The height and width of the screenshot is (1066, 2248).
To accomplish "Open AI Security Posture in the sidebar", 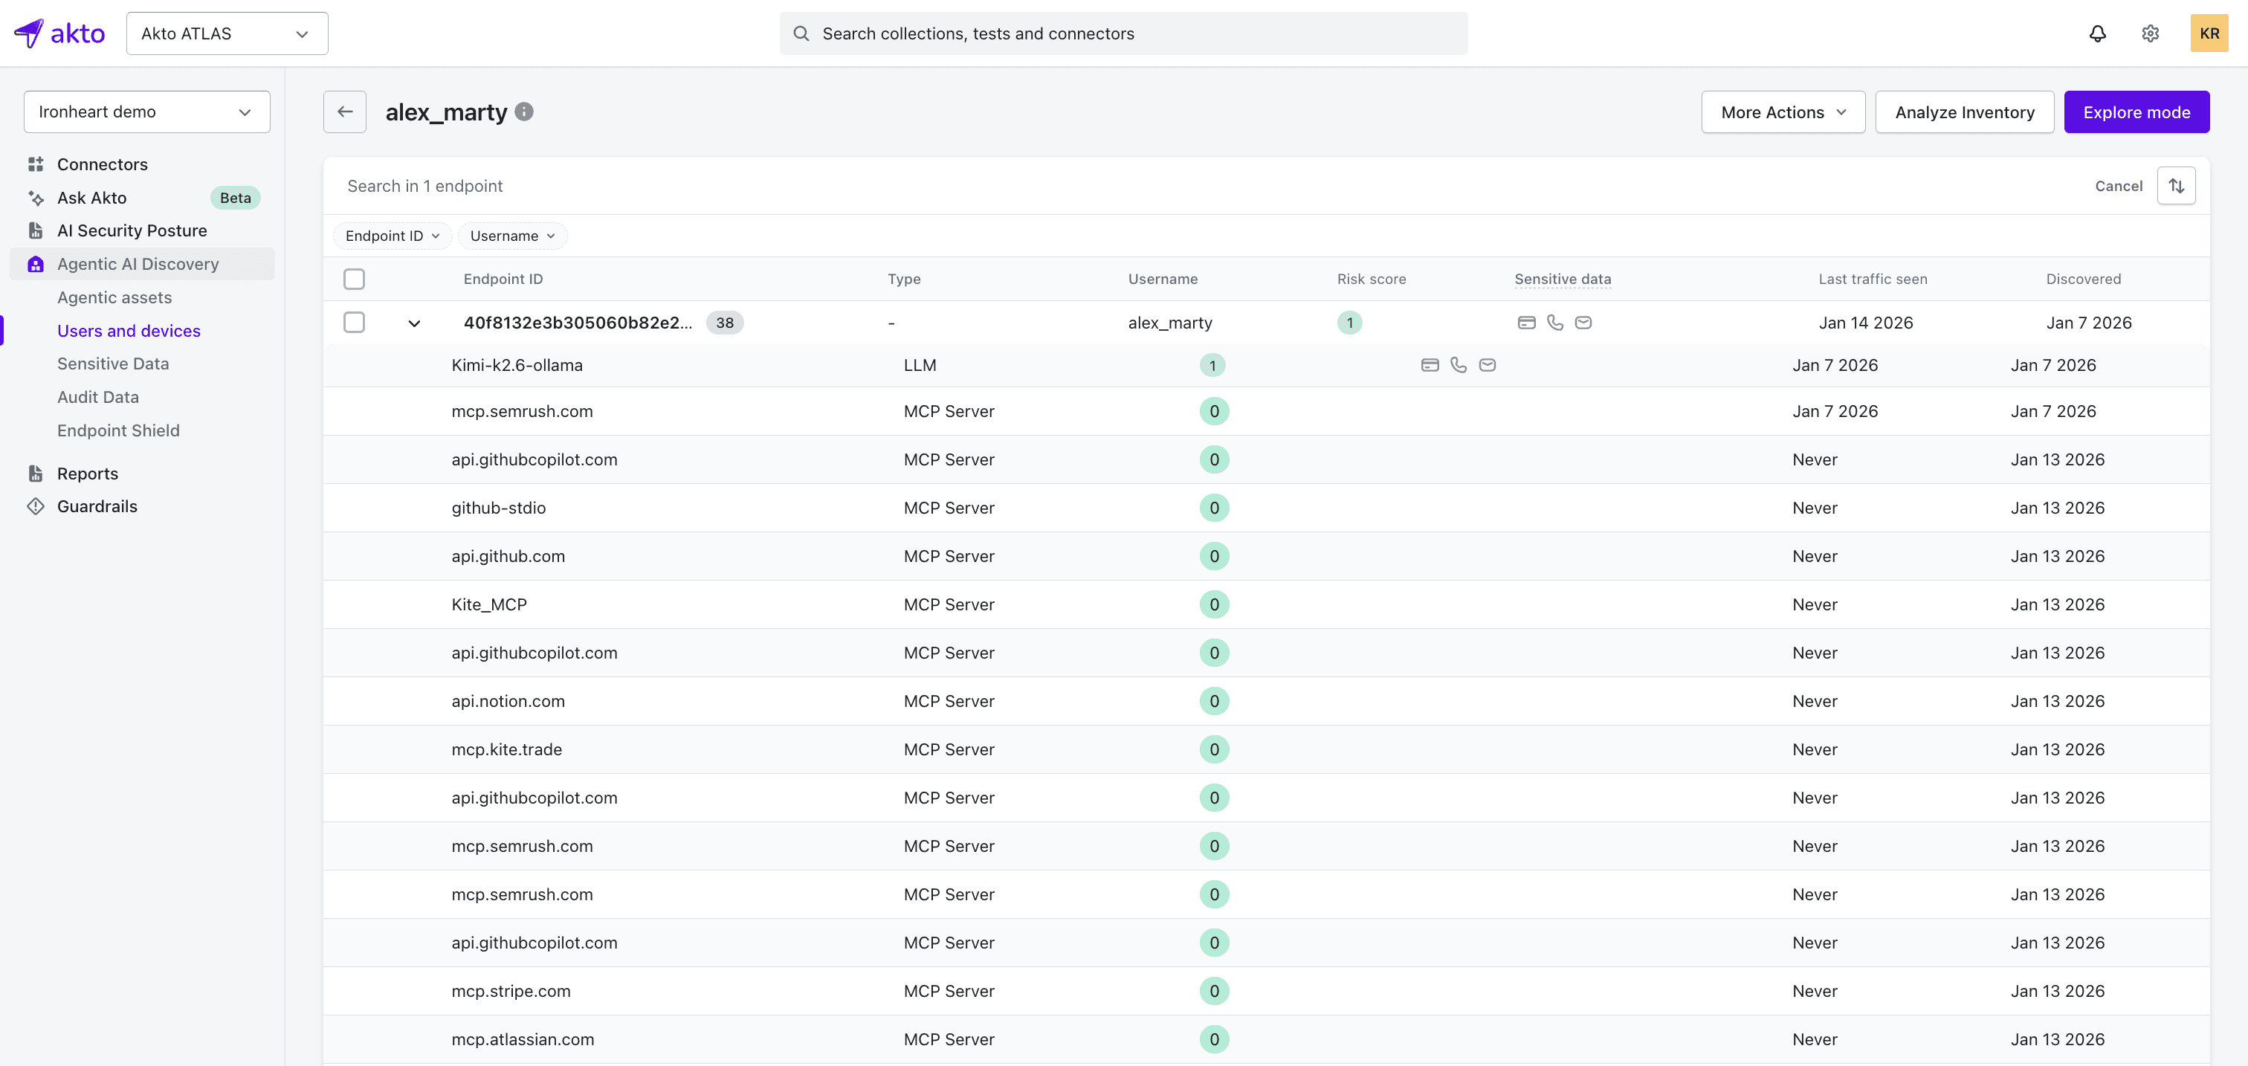I will click(x=132, y=230).
